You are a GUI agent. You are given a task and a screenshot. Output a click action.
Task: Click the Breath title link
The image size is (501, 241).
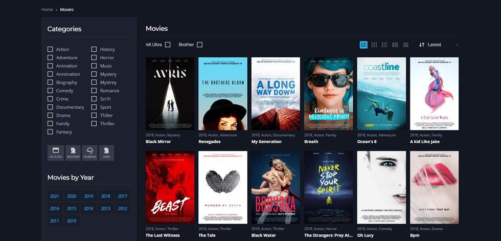pyautogui.click(x=311, y=142)
